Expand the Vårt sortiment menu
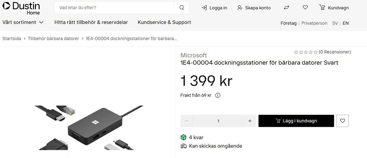This screenshot has width=367, height=158. click(x=23, y=22)
